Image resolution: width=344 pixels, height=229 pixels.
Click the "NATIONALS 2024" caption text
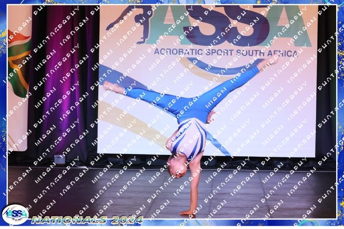tap(87, 220)
